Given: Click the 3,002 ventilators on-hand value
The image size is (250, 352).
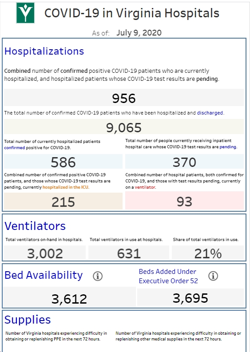Looking at the screenshot, I should coord(45,253).
